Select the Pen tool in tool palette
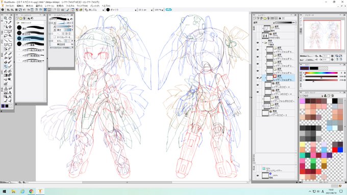 tap(6, 53)
